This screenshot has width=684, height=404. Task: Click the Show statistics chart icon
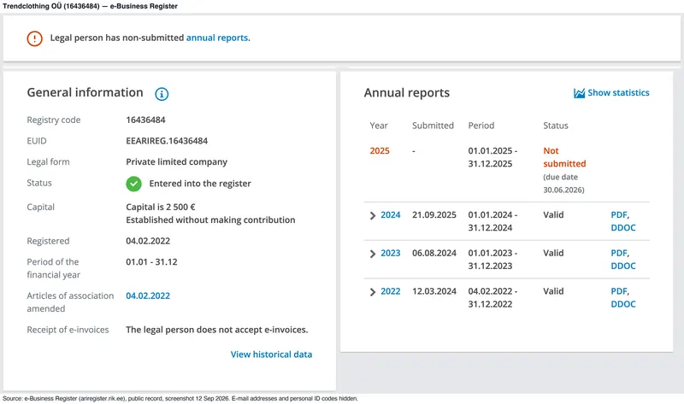point(579,93)
